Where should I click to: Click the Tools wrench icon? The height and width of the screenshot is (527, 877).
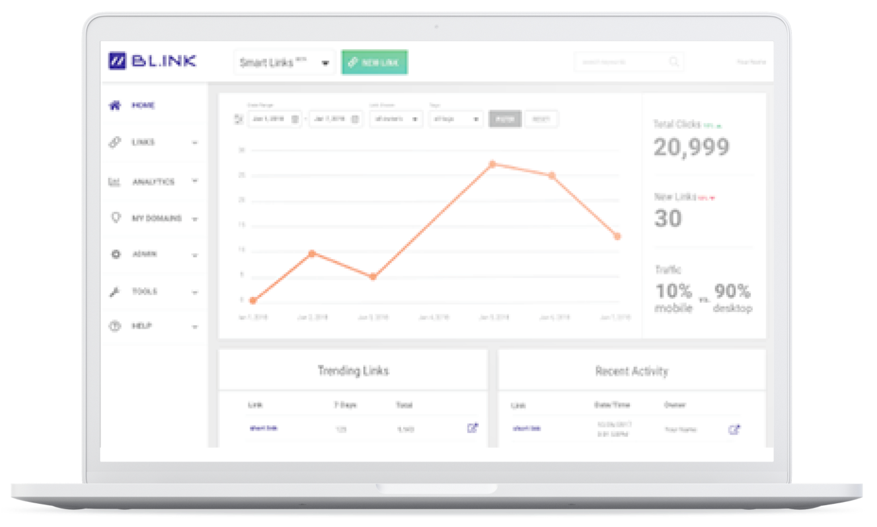[x=115, y=292]
